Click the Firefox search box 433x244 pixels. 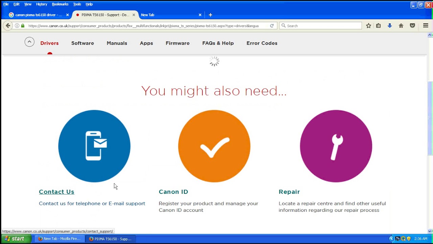tap(321, 26)
